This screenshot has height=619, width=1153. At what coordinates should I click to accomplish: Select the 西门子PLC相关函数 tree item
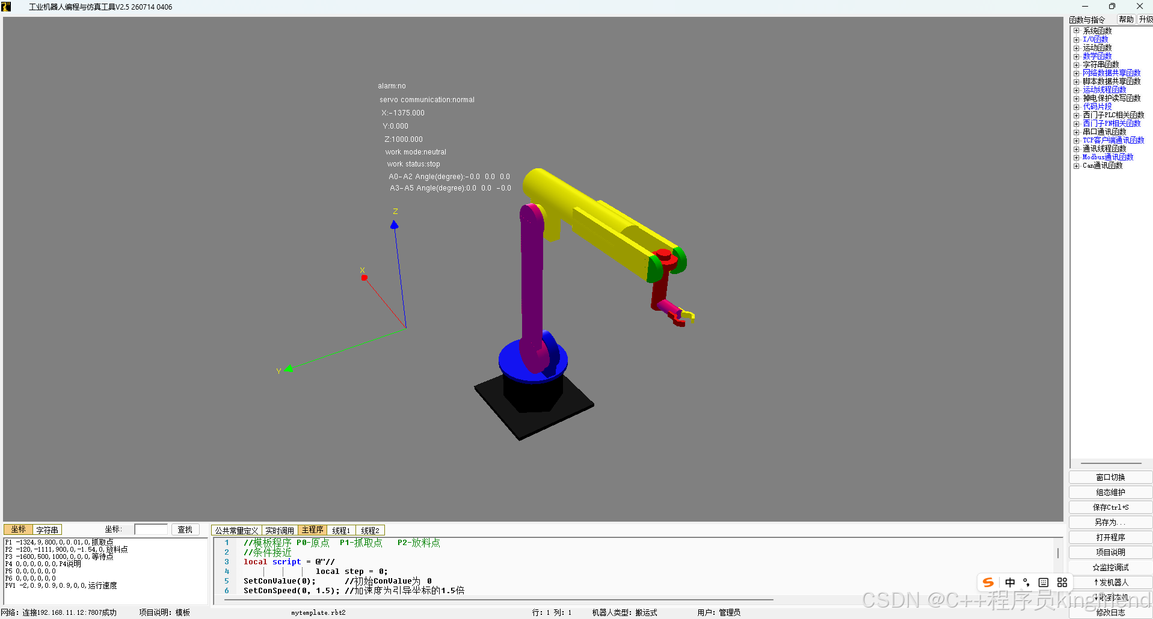[x=1113, y=115]
